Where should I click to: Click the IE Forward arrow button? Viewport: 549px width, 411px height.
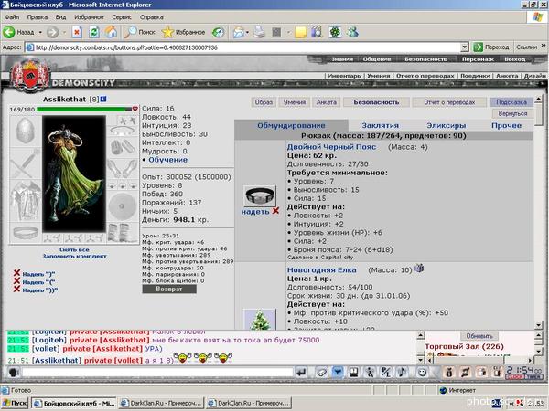point(52,32)
